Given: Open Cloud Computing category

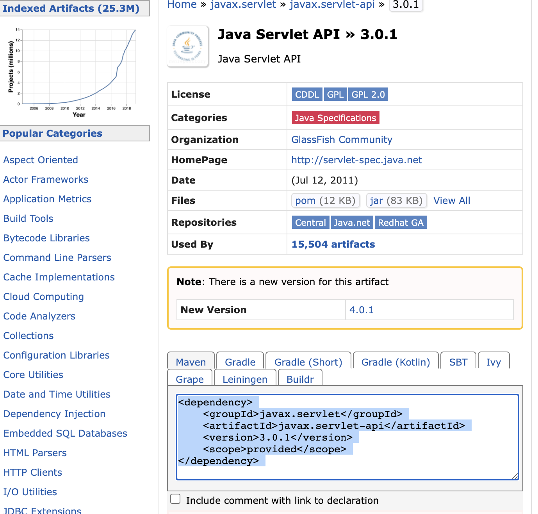Looking at the screenshot, I should tap(43, 296).
